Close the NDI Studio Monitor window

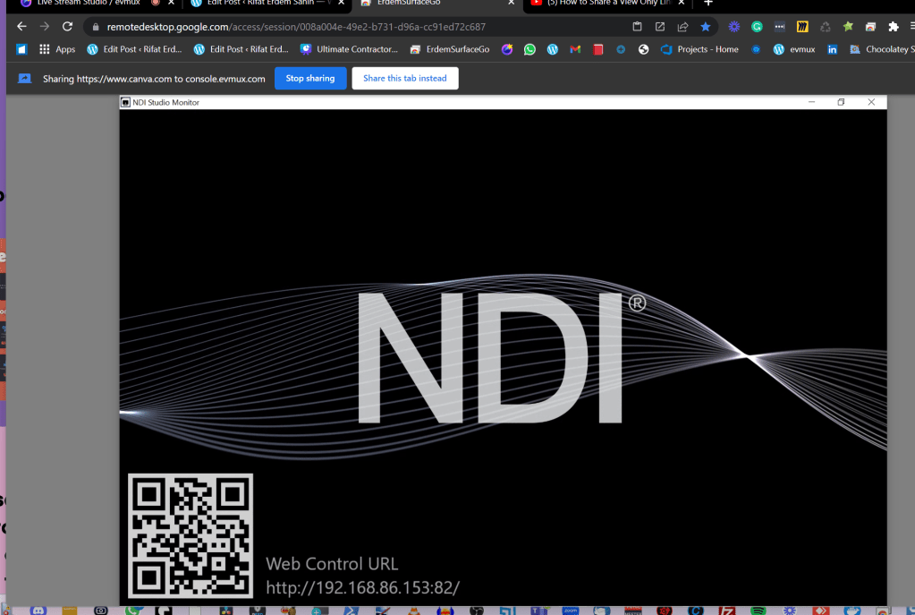pos(871,102)
